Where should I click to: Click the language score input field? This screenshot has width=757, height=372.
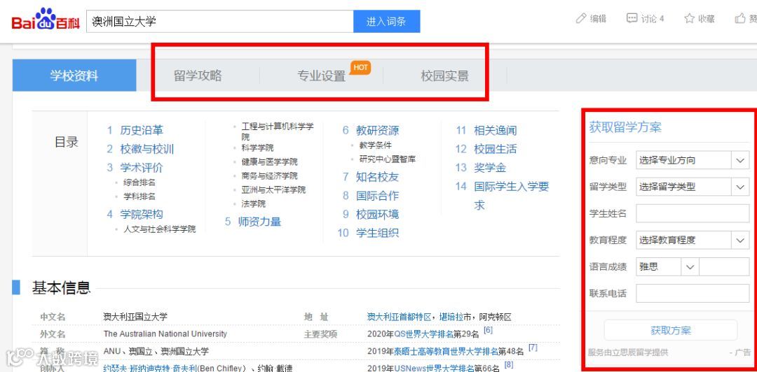click(724, 266)
